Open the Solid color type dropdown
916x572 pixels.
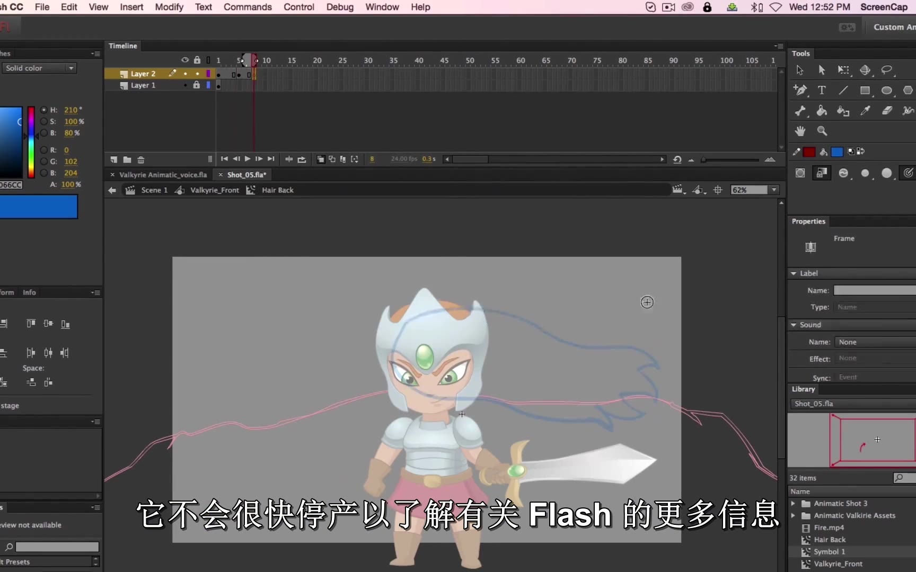[40, 68]
